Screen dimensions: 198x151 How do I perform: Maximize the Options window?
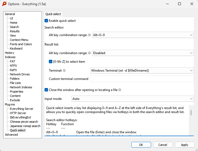tap(179, 4)
